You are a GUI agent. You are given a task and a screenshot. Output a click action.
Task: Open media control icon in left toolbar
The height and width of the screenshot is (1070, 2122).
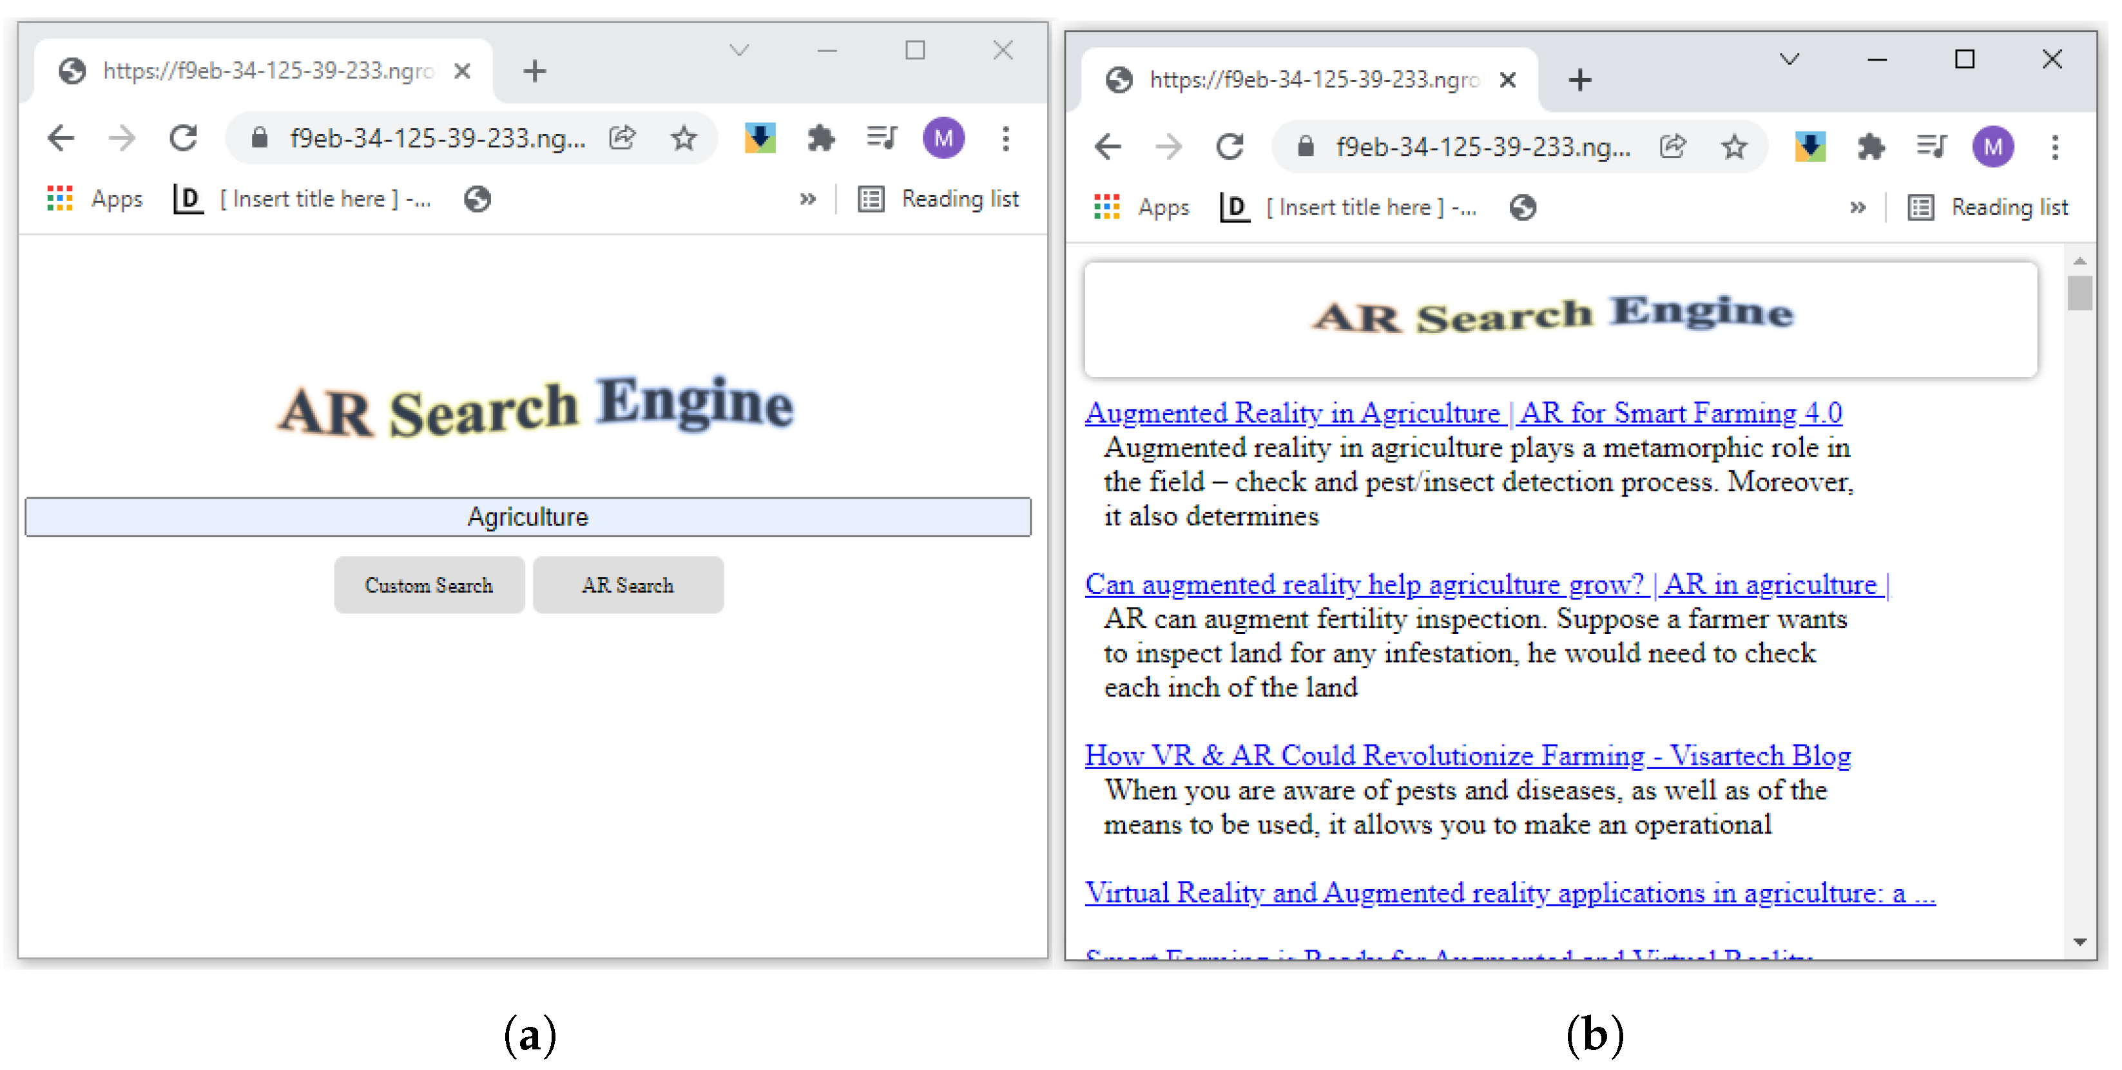point(882,139)
